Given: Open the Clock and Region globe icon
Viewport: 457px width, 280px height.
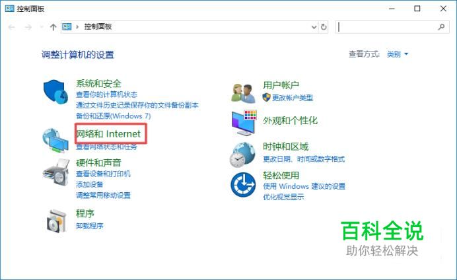Looking at the screenshot, I should coord(242,155).
